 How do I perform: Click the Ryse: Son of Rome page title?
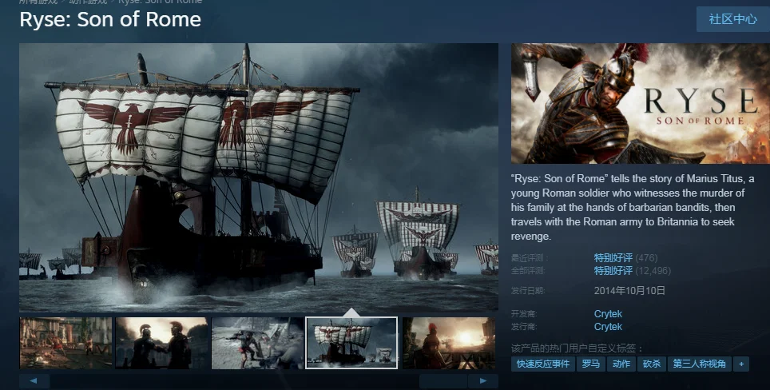coord(110,20)
